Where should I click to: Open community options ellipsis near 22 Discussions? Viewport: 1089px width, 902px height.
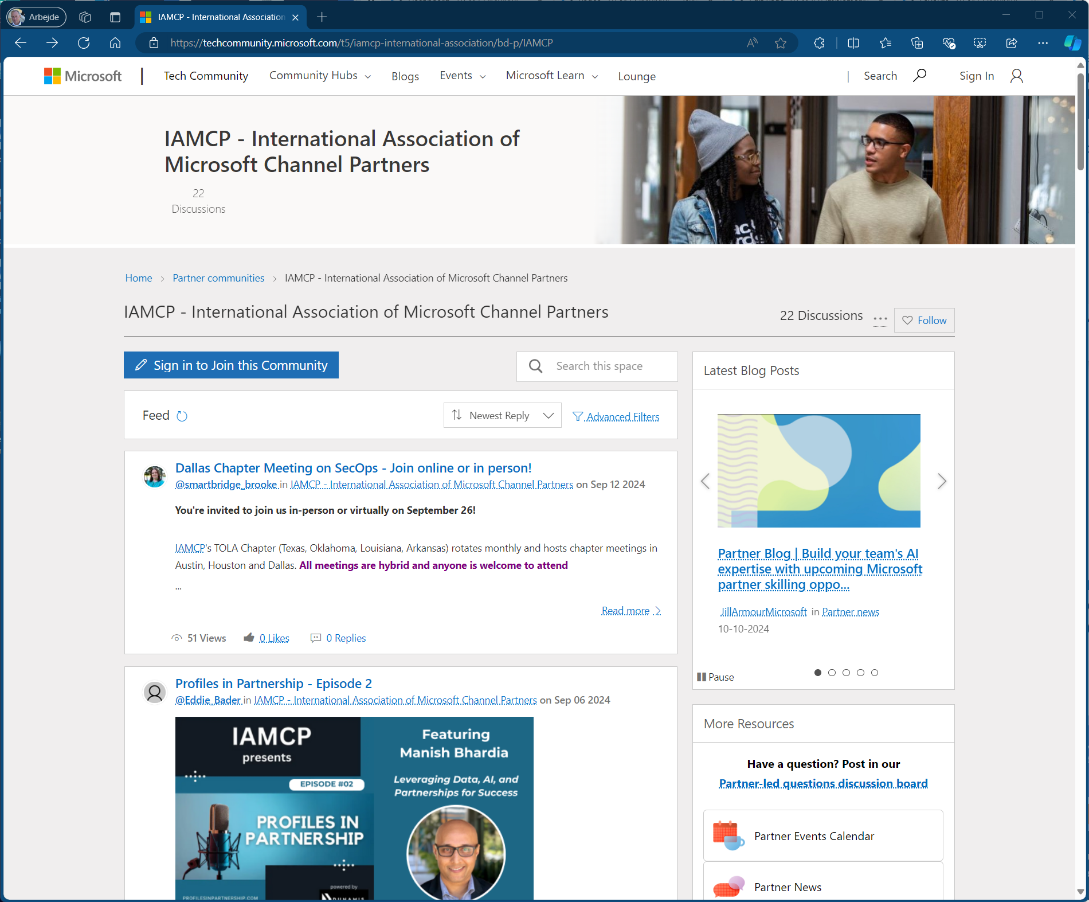tap(880, 319)
